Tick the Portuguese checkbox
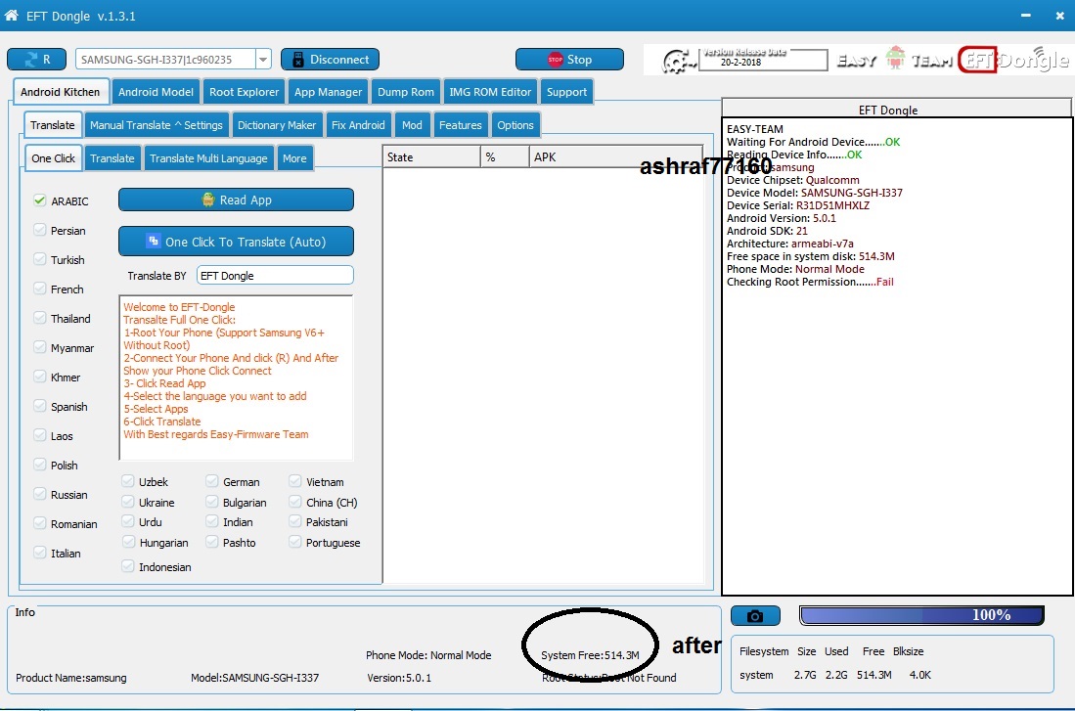The image size is (1075, 711). (x=294, y=542)
